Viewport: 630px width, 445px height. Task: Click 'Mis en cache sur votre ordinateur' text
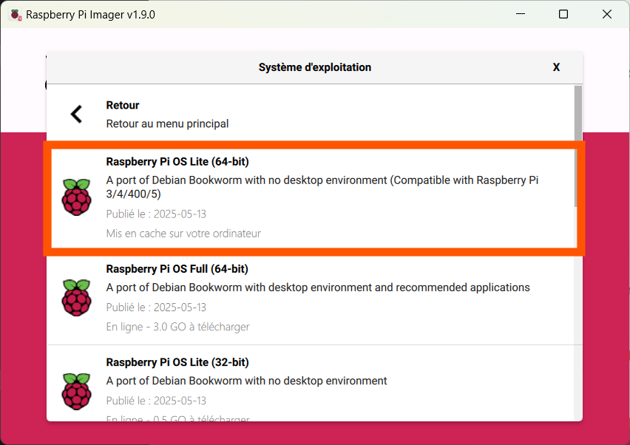click(x=183, y=234)
